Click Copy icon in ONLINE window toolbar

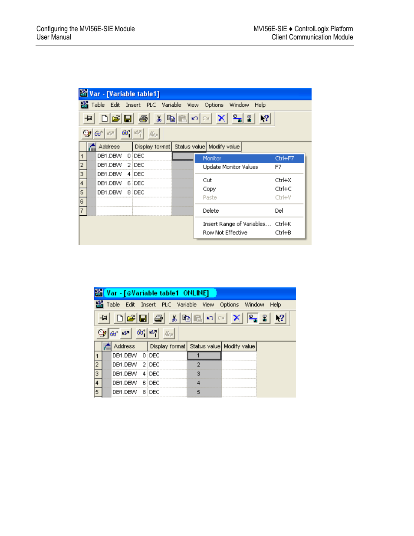186,318
